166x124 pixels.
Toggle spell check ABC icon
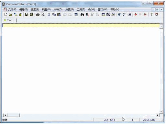coord(124,15)
